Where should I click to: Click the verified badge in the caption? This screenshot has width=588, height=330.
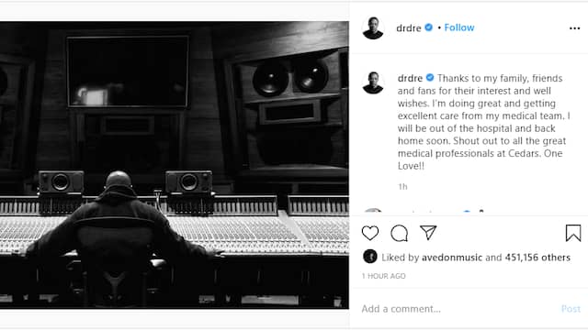(430, 77)
